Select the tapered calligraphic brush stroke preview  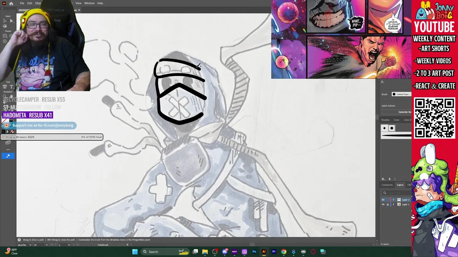click(396, 135)
